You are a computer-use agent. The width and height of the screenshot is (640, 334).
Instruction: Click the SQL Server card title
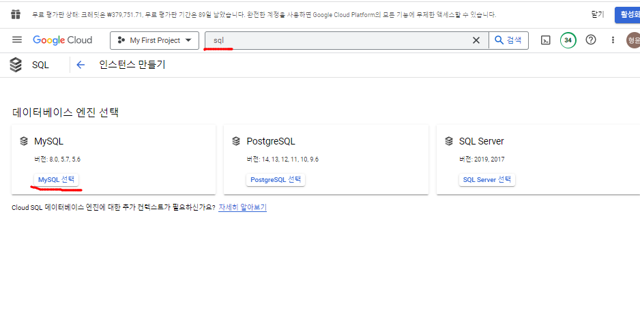pos(481,141)
